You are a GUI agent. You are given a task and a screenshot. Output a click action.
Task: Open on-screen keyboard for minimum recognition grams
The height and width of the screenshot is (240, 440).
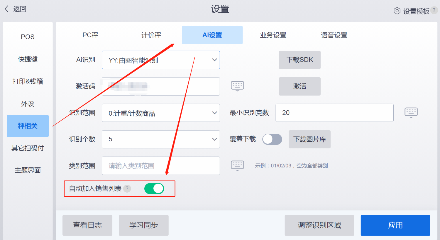(x=411, y=112)
